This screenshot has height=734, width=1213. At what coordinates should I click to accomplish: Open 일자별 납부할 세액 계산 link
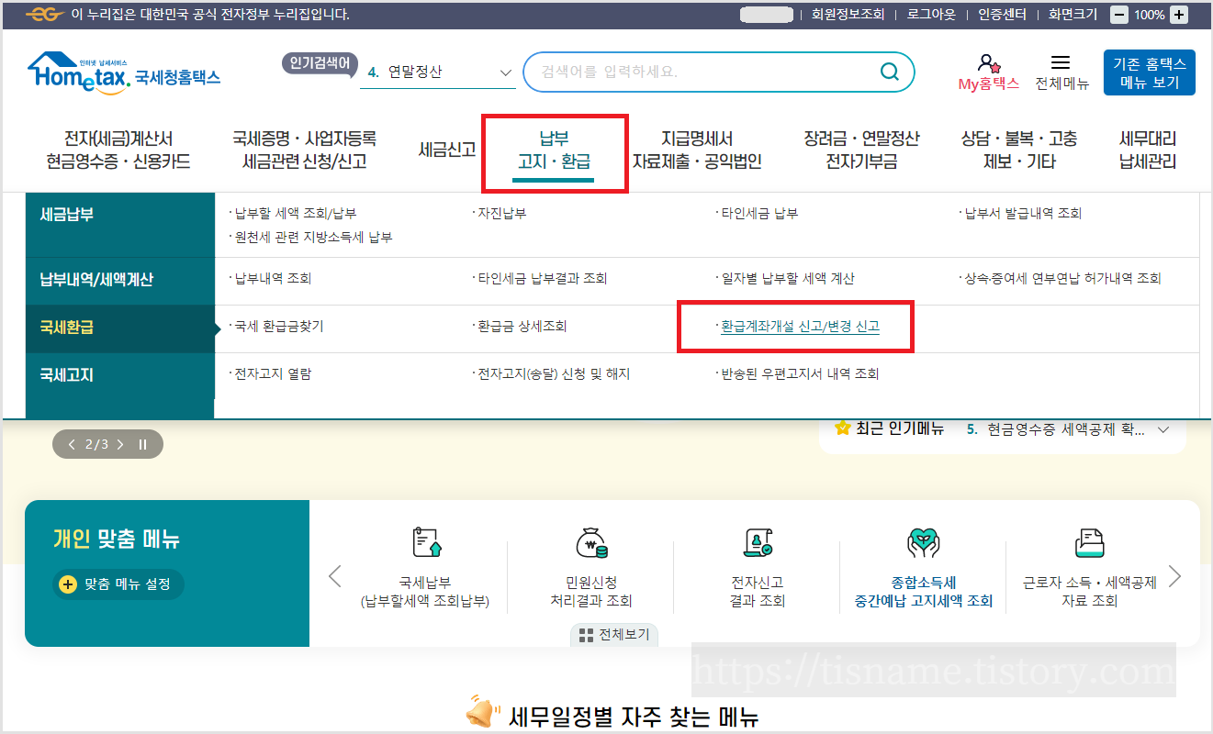788,278
